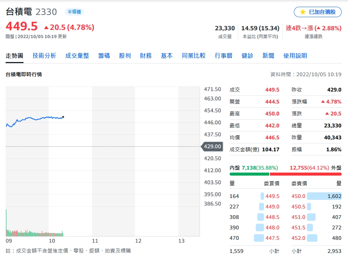Click the 451.0 ask price
The image size is (348, 260).
(x=298, y=217)
